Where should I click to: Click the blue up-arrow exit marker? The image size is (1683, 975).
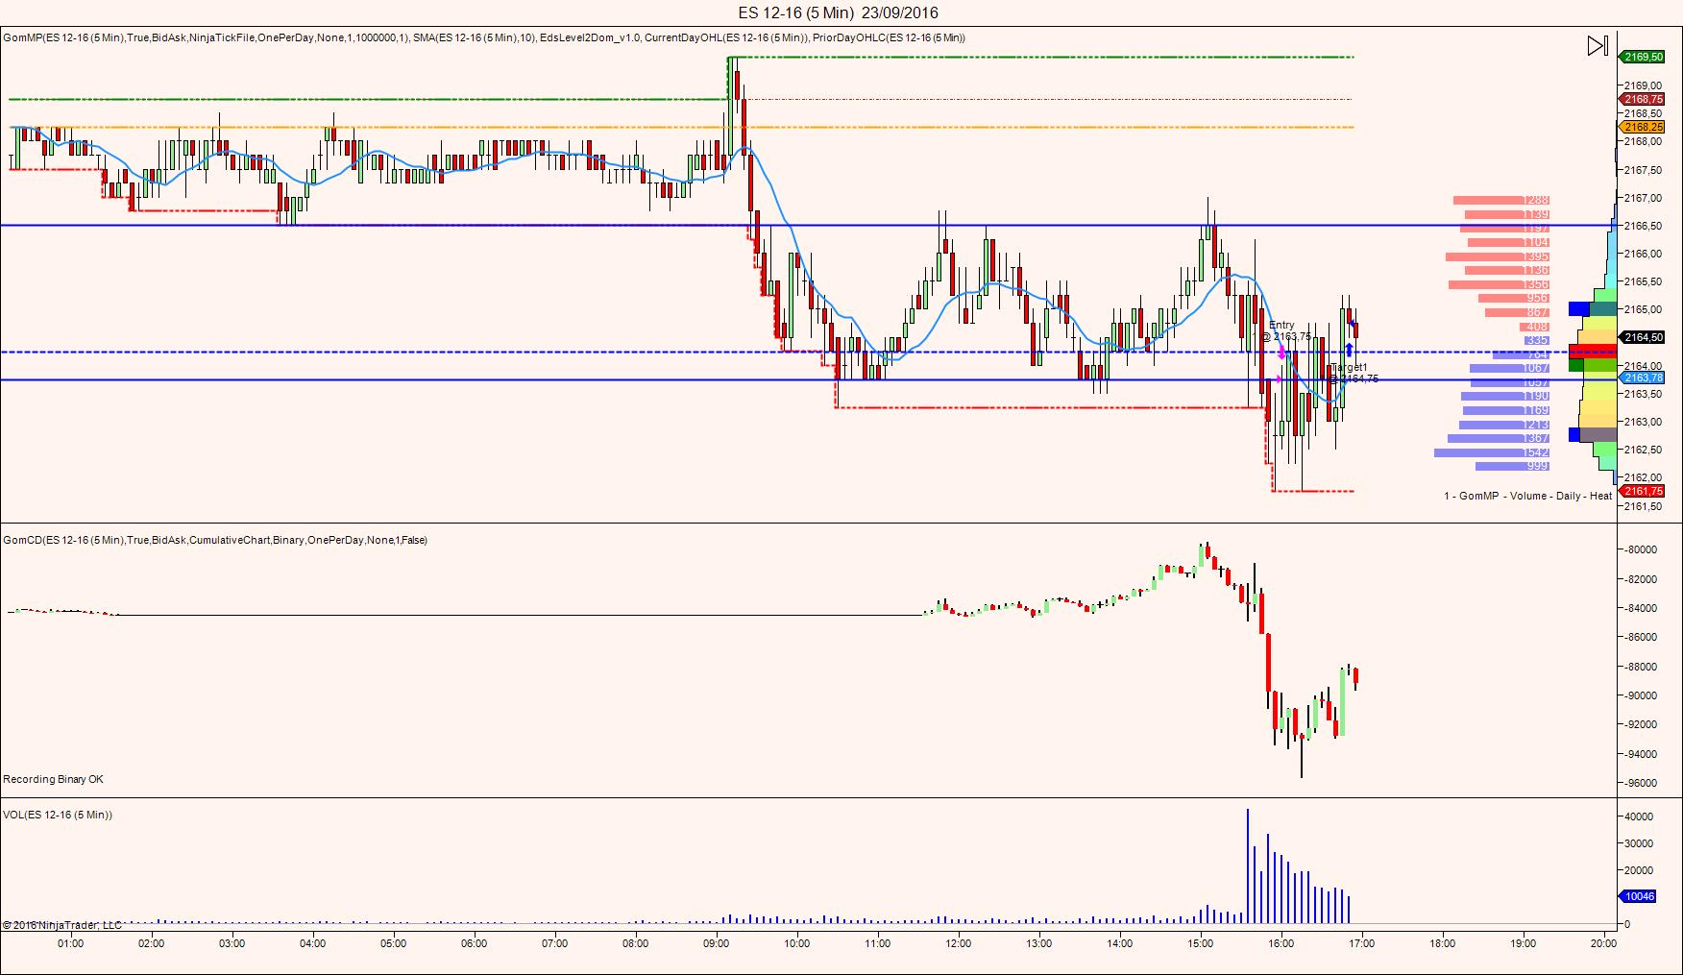[1349, 350]
